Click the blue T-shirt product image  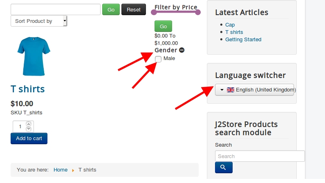click(x=34, y=56)
